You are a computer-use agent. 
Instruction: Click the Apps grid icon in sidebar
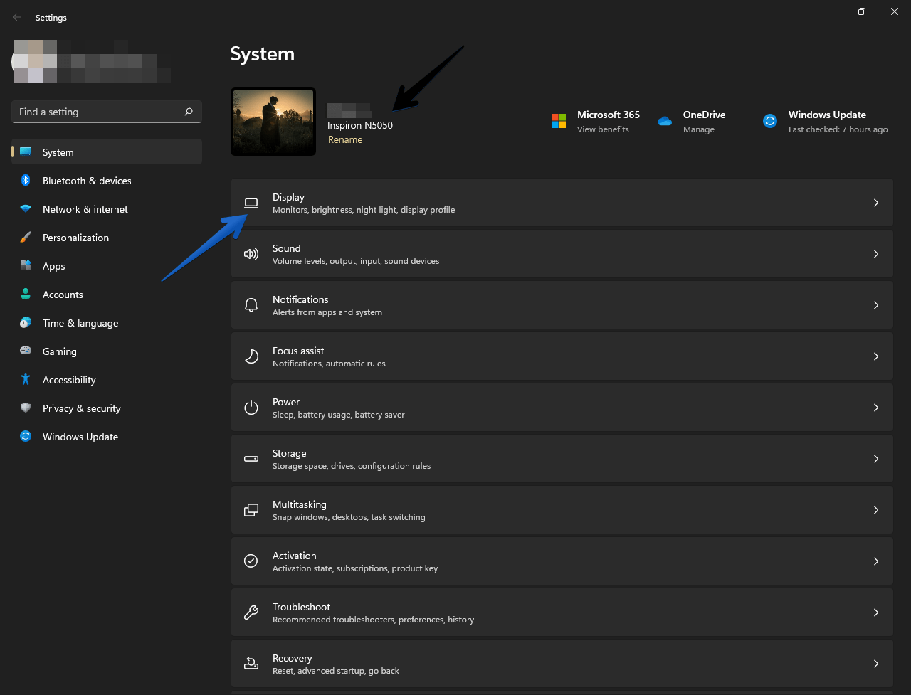pyautogui.click(x=26, y=266)
